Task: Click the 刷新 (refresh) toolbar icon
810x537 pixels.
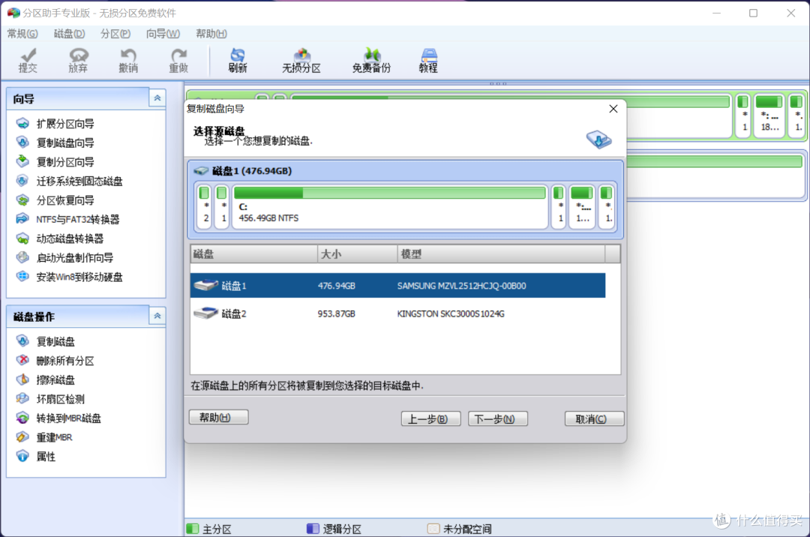Action: (237, 60)
